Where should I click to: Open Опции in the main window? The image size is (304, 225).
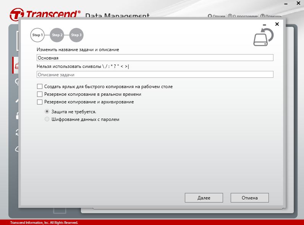[217, 16]
